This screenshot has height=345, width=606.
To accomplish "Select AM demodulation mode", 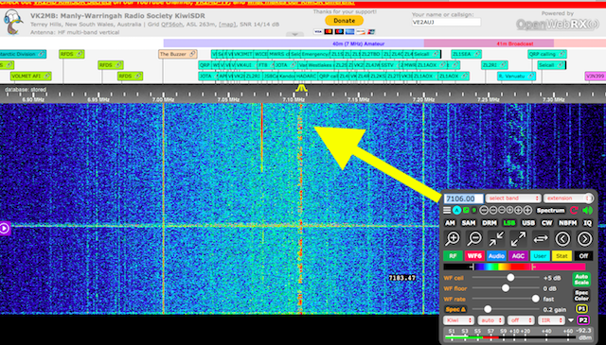I will (451, 223).
